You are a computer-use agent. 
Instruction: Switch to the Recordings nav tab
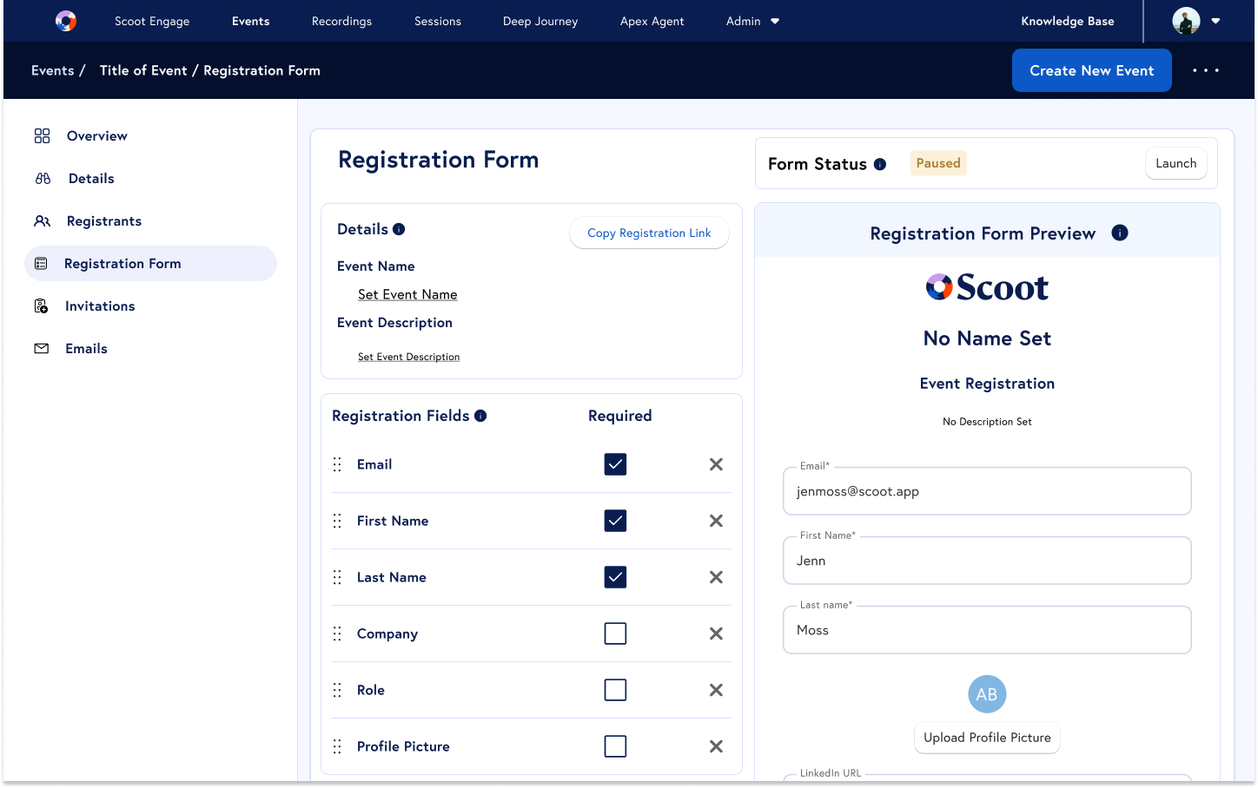click(341, 21)
